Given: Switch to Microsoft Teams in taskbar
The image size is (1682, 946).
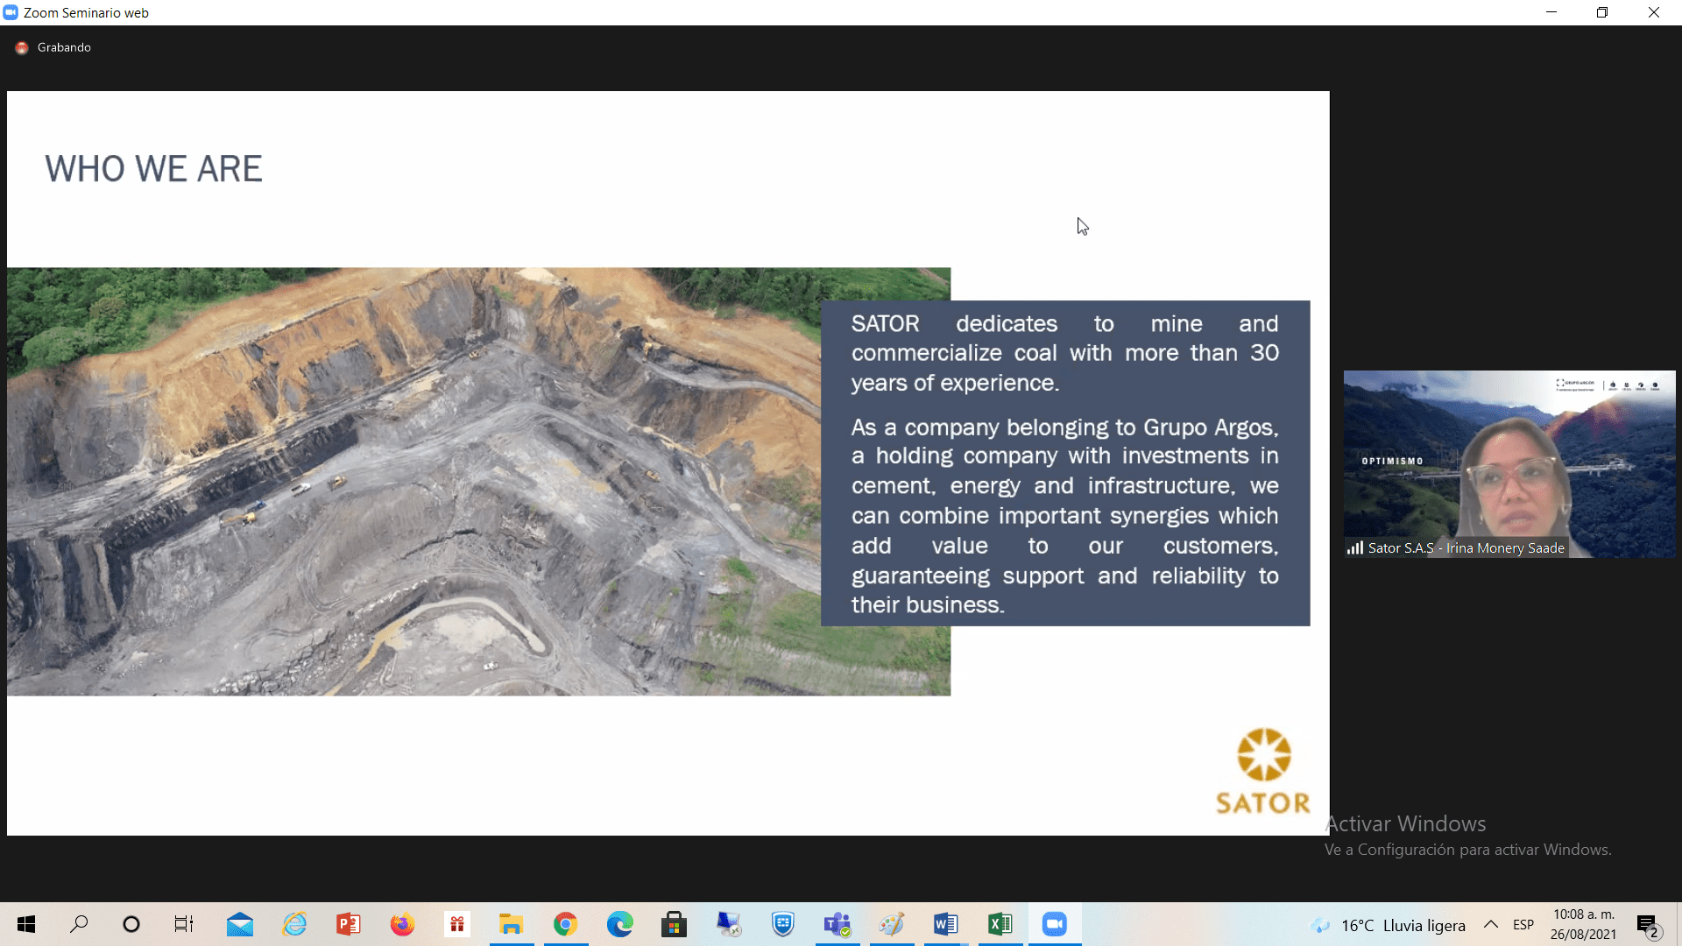Looking at the screenshot, I should pyautogui.click(x=837, y=924).
